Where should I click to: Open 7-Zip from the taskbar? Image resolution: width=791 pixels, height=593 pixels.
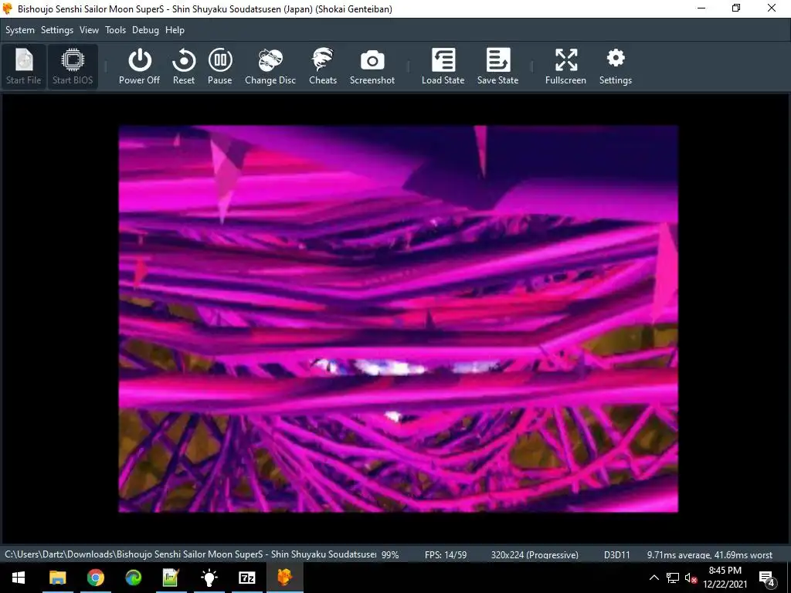(x=246, y=578)
